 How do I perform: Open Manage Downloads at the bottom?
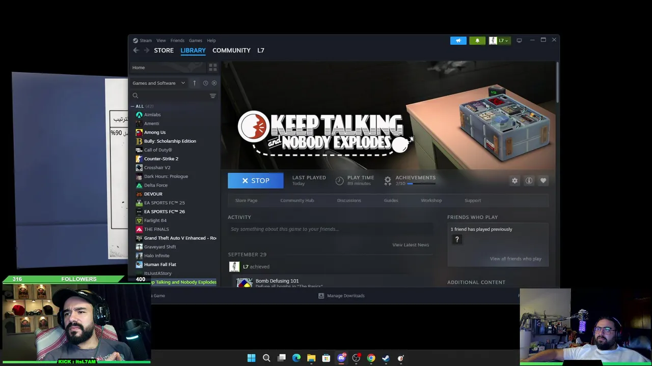pos(341,296)
